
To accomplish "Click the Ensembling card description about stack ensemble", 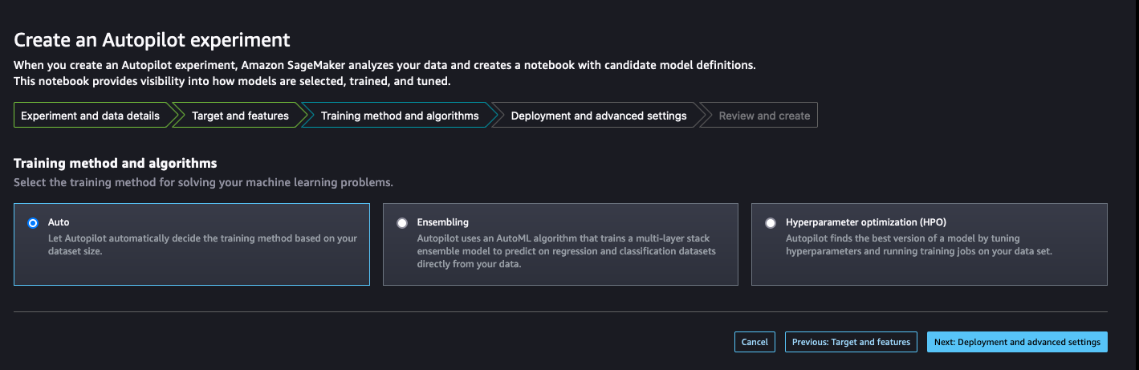I will (x=566, y=251).
